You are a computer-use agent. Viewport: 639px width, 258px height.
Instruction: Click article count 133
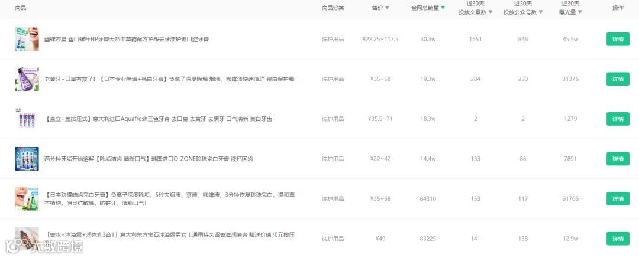(x=475, y=159)
